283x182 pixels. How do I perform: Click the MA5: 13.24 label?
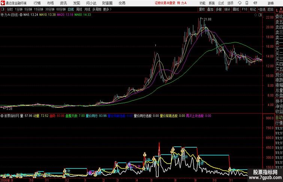[31, 15]
